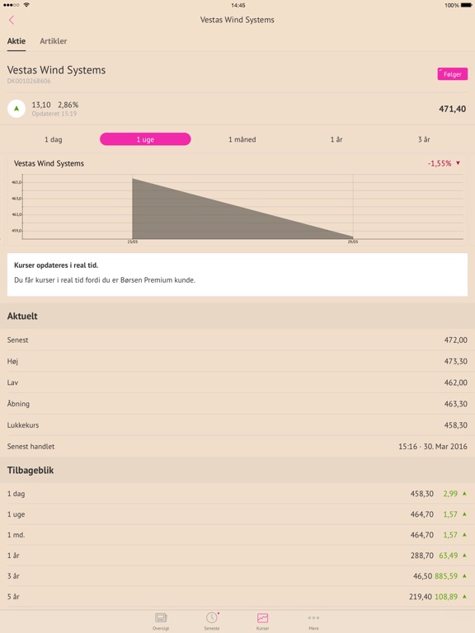Tap the 23/05 date marker on chart
The height and width of the screenshot is (633, 475).
(x=133, y=241)
